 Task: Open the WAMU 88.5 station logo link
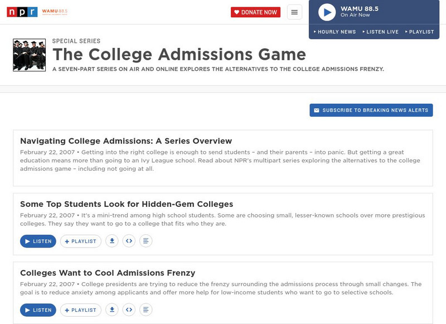pyautogui.click(x=56, y=12)
